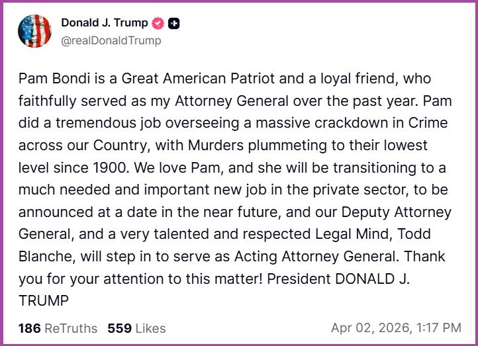The height and width of the screenshot is (346, 478).
Task: Click the black plus badge icon
Action: [173, 23]
